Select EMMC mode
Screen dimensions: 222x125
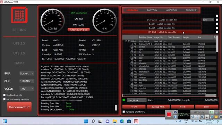tap(19, 63)
